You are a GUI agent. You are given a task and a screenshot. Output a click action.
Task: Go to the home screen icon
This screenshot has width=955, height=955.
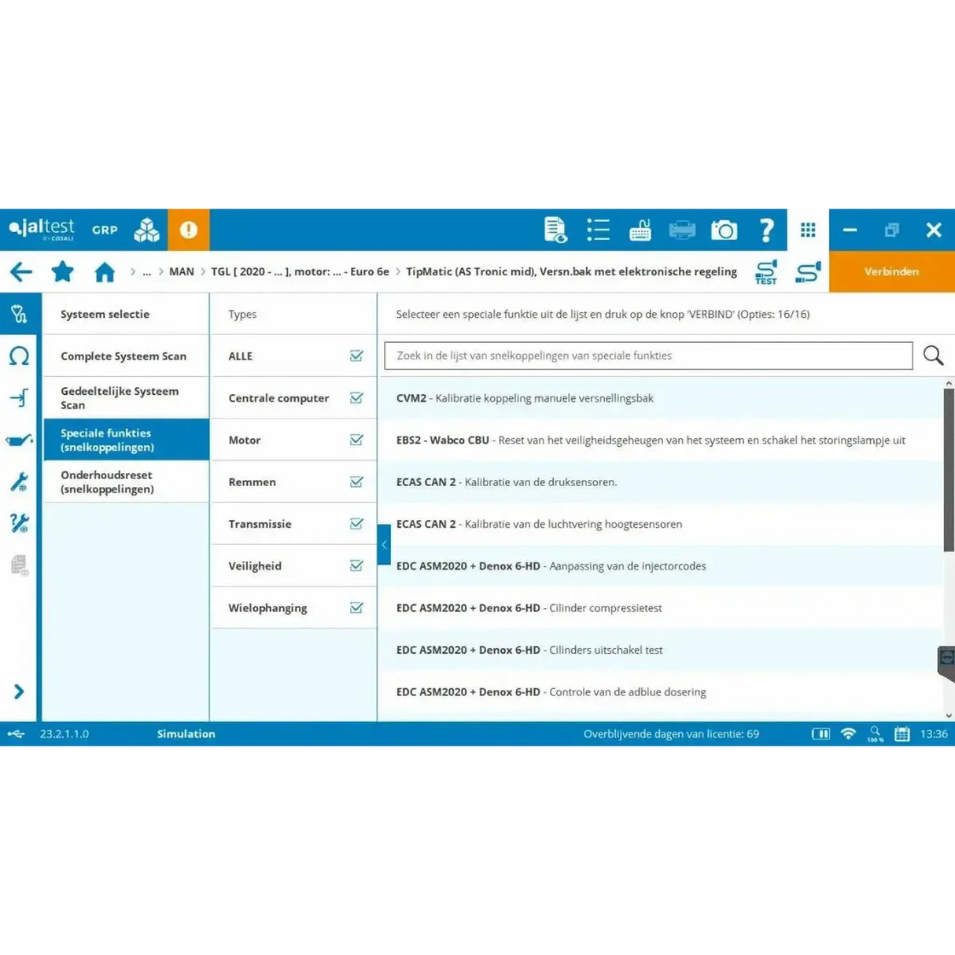coord(105,272)
